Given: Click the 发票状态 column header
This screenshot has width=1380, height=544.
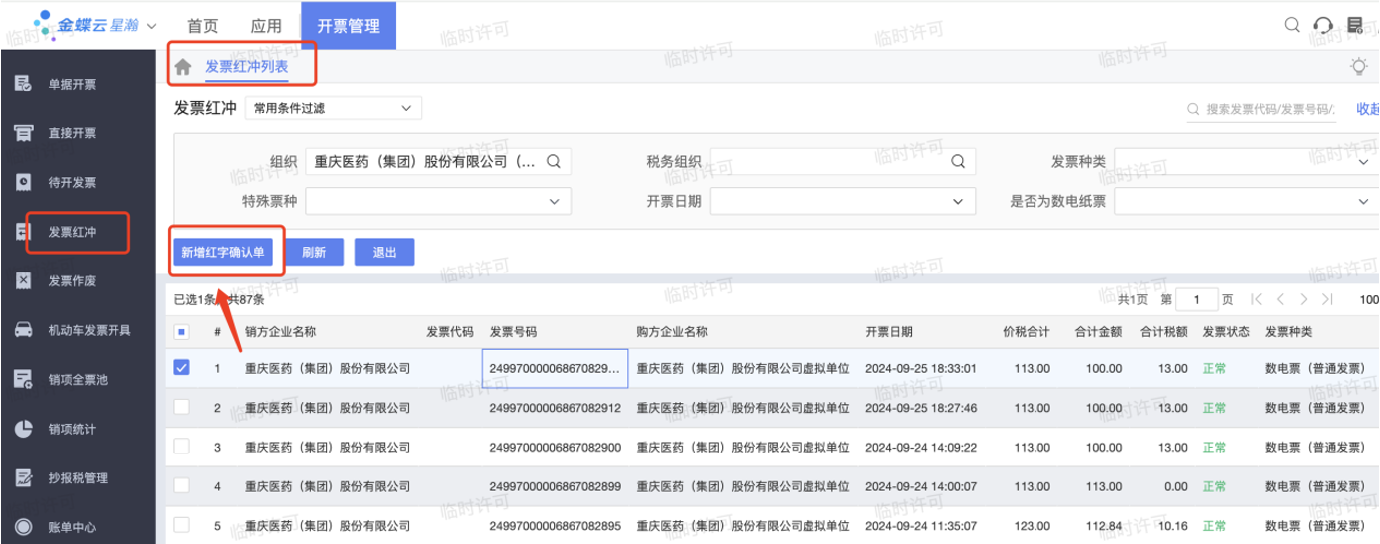Looking at the screenshot, I should point(1227,332).
